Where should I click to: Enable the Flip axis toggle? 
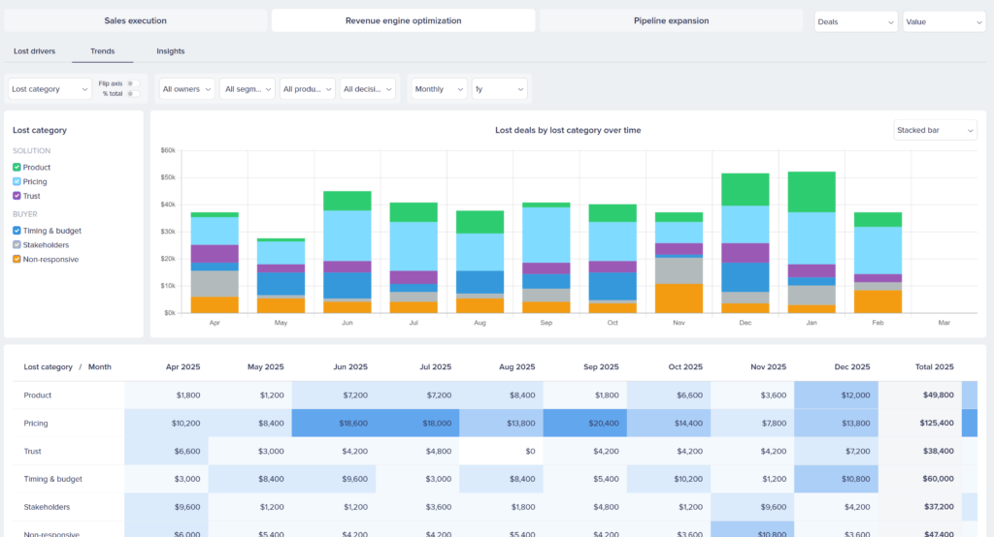point(132,83)
